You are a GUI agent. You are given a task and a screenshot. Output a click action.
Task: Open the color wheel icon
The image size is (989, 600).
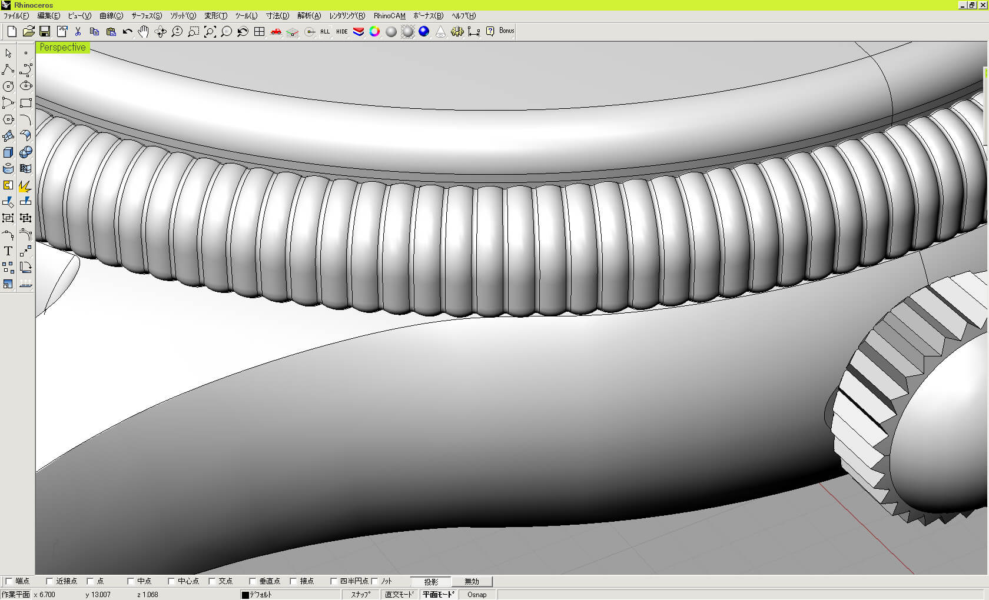tap(374, 32)
